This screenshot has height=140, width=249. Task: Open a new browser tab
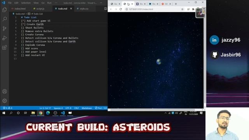tap(176, 4)
